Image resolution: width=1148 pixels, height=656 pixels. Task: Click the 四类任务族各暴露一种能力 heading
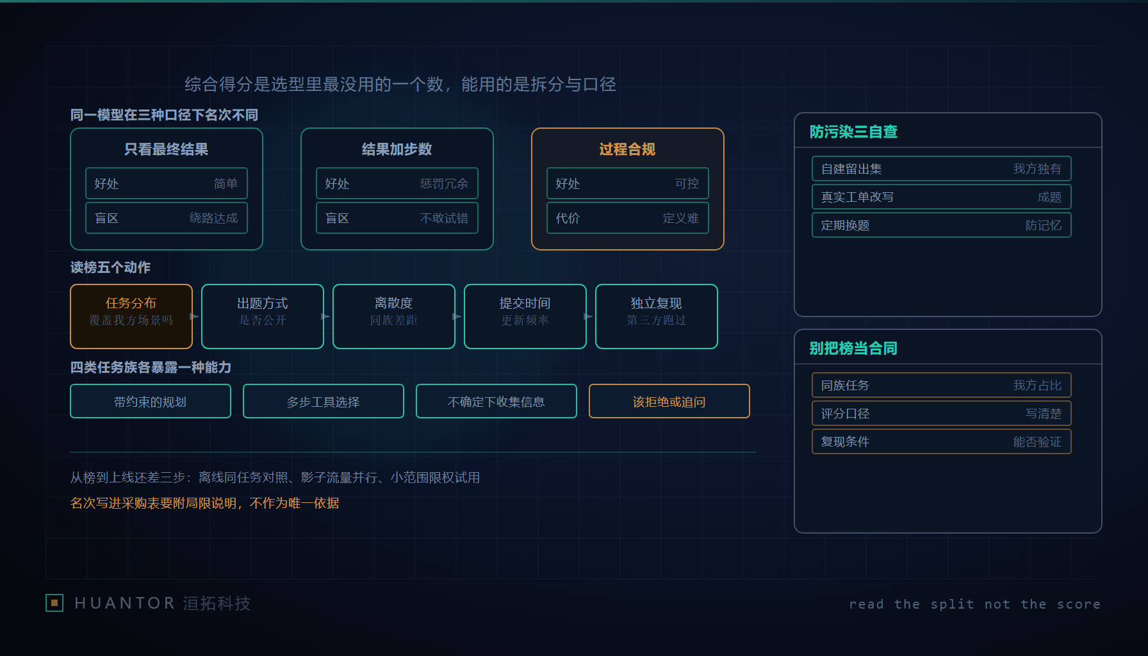[151, 367]
